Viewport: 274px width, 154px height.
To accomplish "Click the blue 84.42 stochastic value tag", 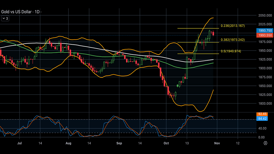I will click(262, 118).
